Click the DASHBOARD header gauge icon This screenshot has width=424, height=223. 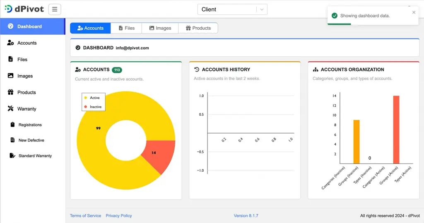78,48
